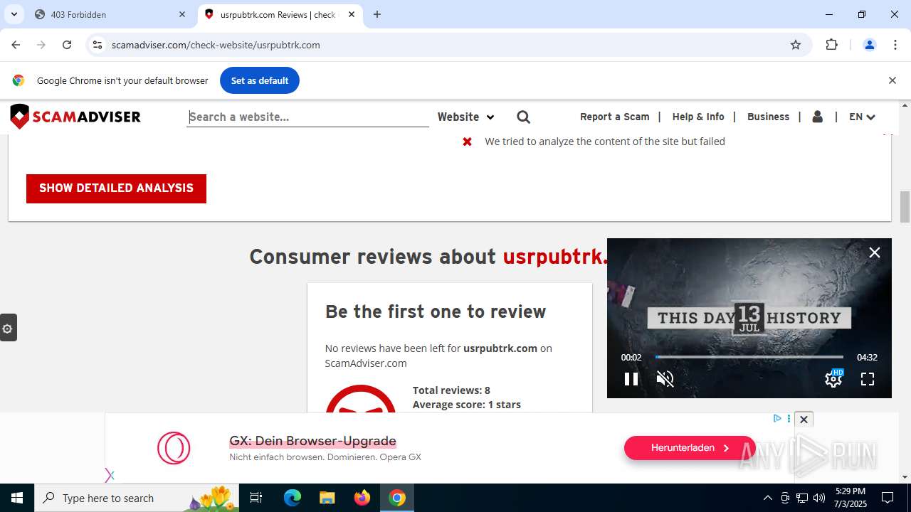911x512 pixels.
Task: Focus the Search a website field
Action: [307, 117]
